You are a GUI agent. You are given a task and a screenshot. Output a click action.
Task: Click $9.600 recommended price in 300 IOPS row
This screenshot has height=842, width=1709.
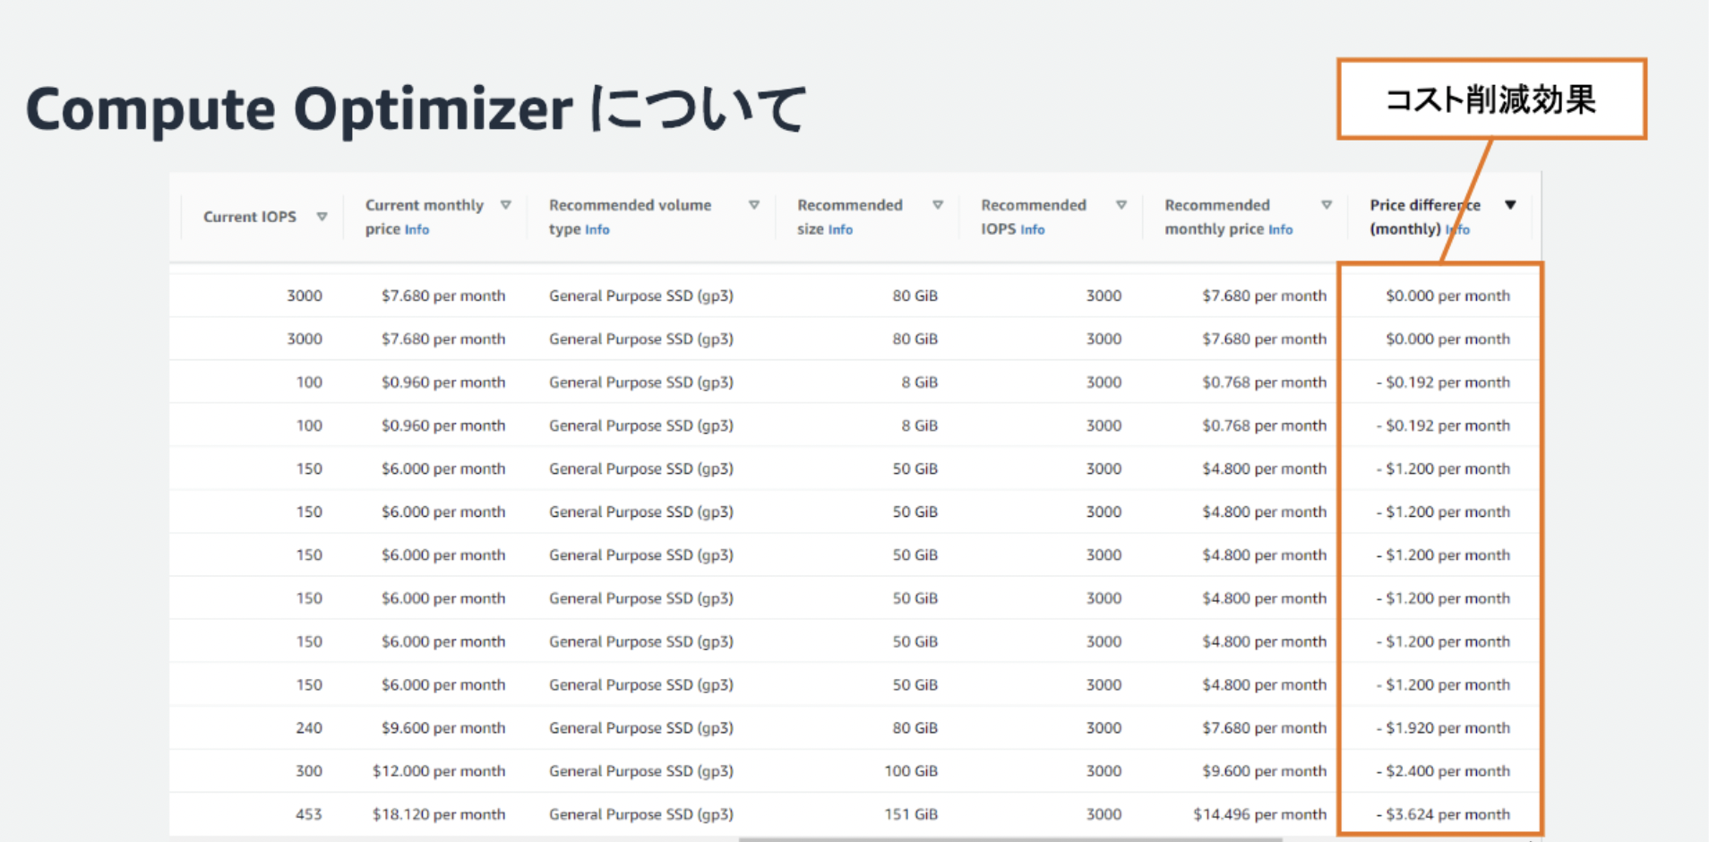(1265, 771)
